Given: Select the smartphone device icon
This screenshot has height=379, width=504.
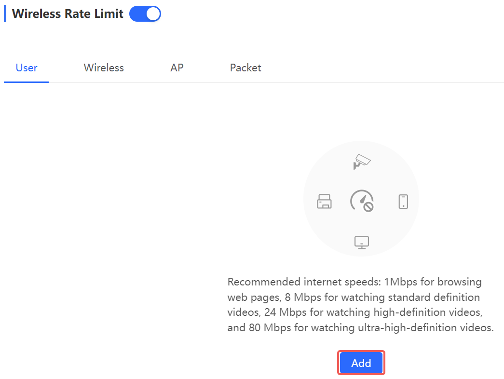Looking at the screenshot, I should 403,201.
